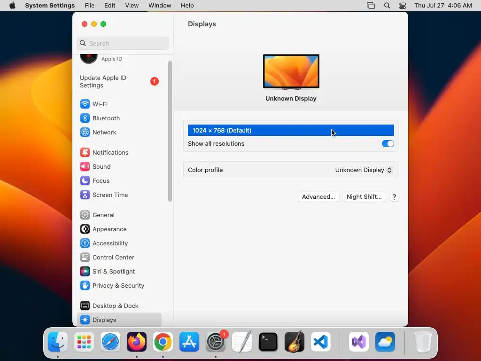Click the Stage Manager menu bar icon
481x361 pixels.
tap(371, 6)
